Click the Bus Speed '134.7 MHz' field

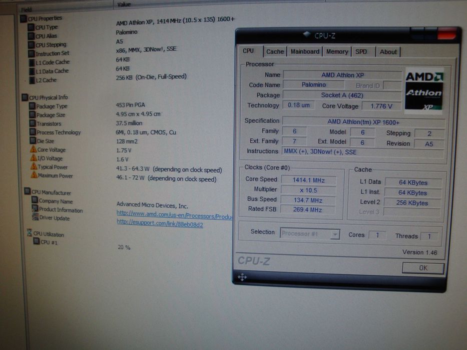(x=308, y=200)
